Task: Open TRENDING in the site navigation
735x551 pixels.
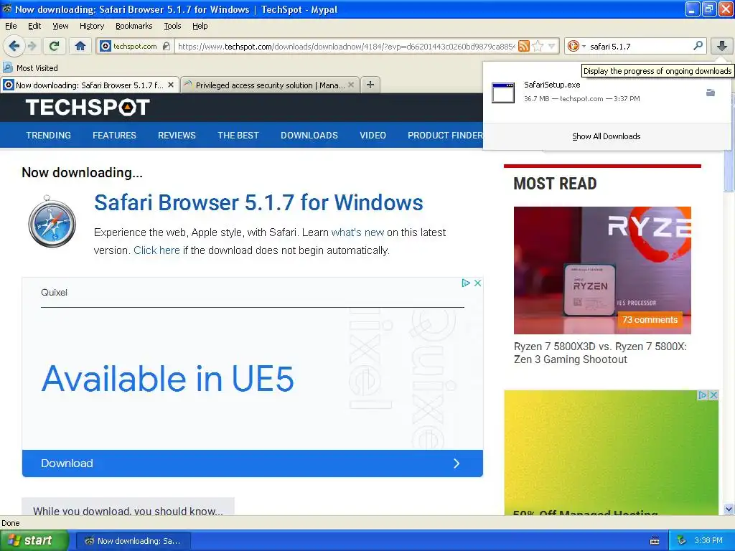Action: click(48, 136)
